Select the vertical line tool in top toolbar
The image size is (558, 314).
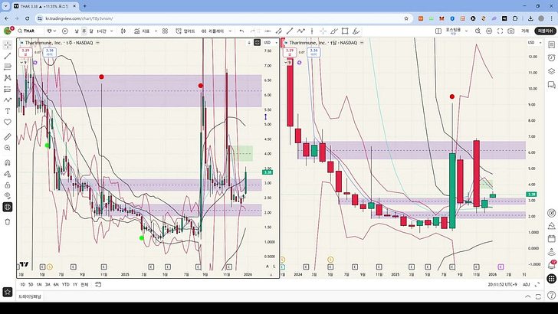click(x=312, y=31)
